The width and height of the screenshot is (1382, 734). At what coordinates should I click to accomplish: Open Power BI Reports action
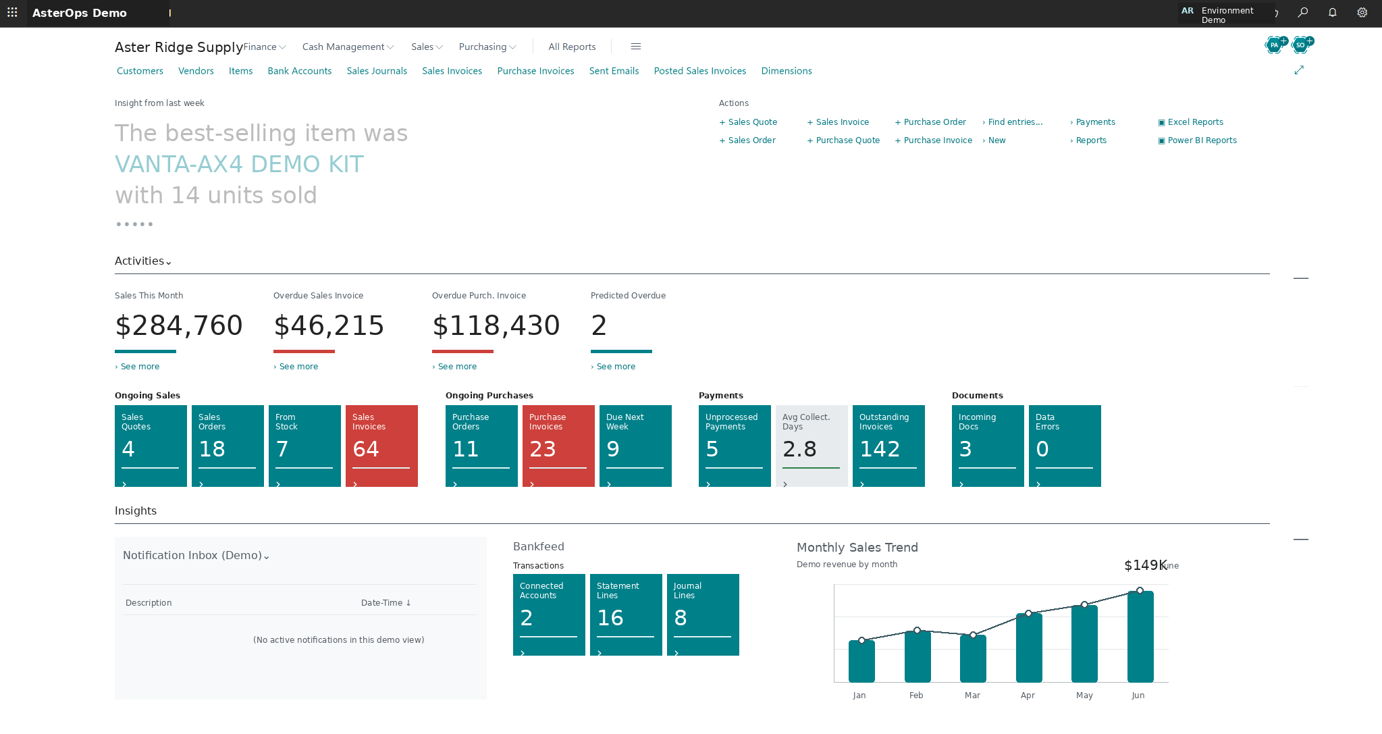pos(1198,140)
